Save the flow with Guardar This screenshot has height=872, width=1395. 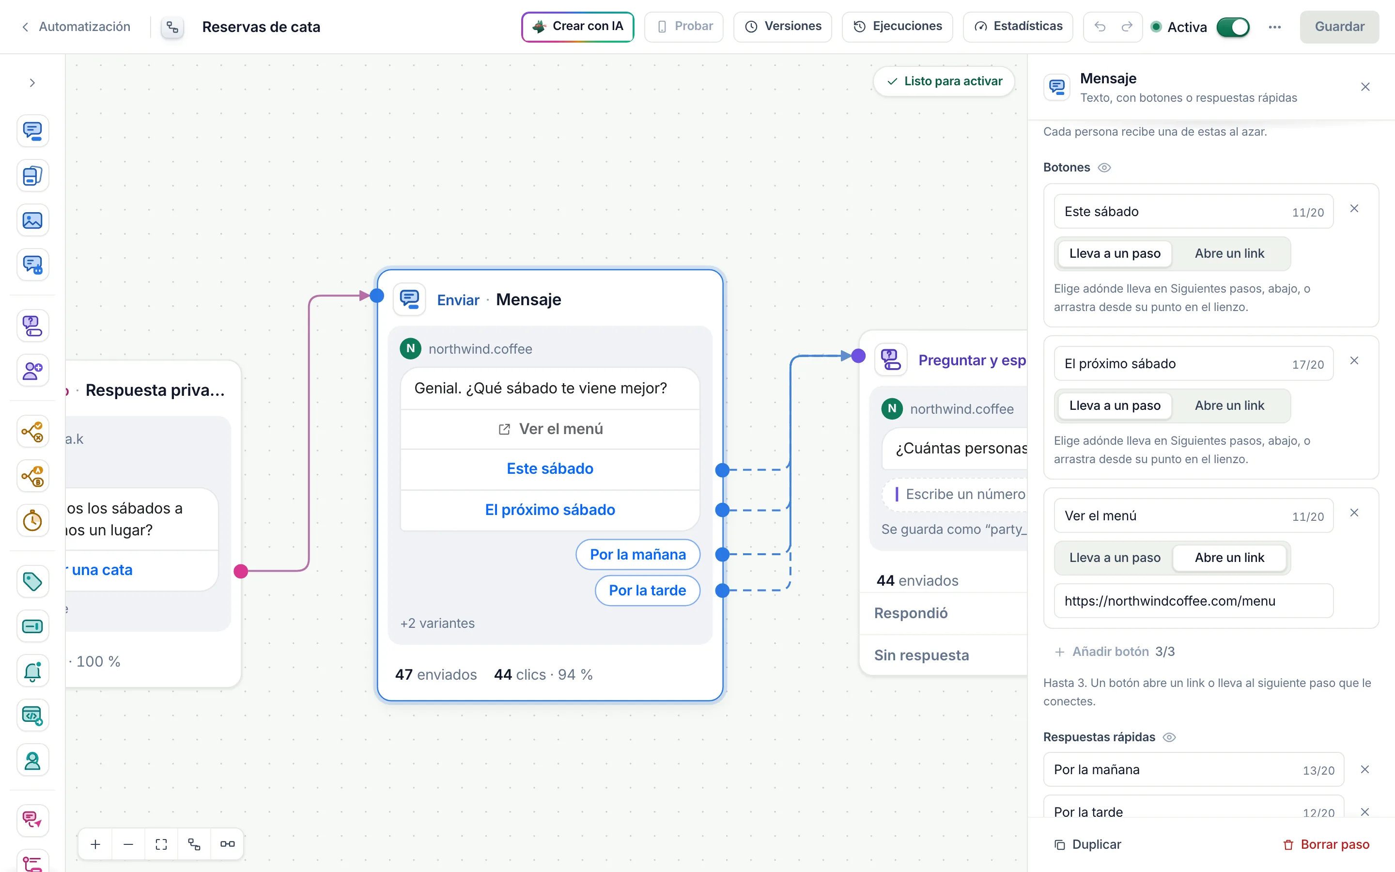click(1339, 27)
